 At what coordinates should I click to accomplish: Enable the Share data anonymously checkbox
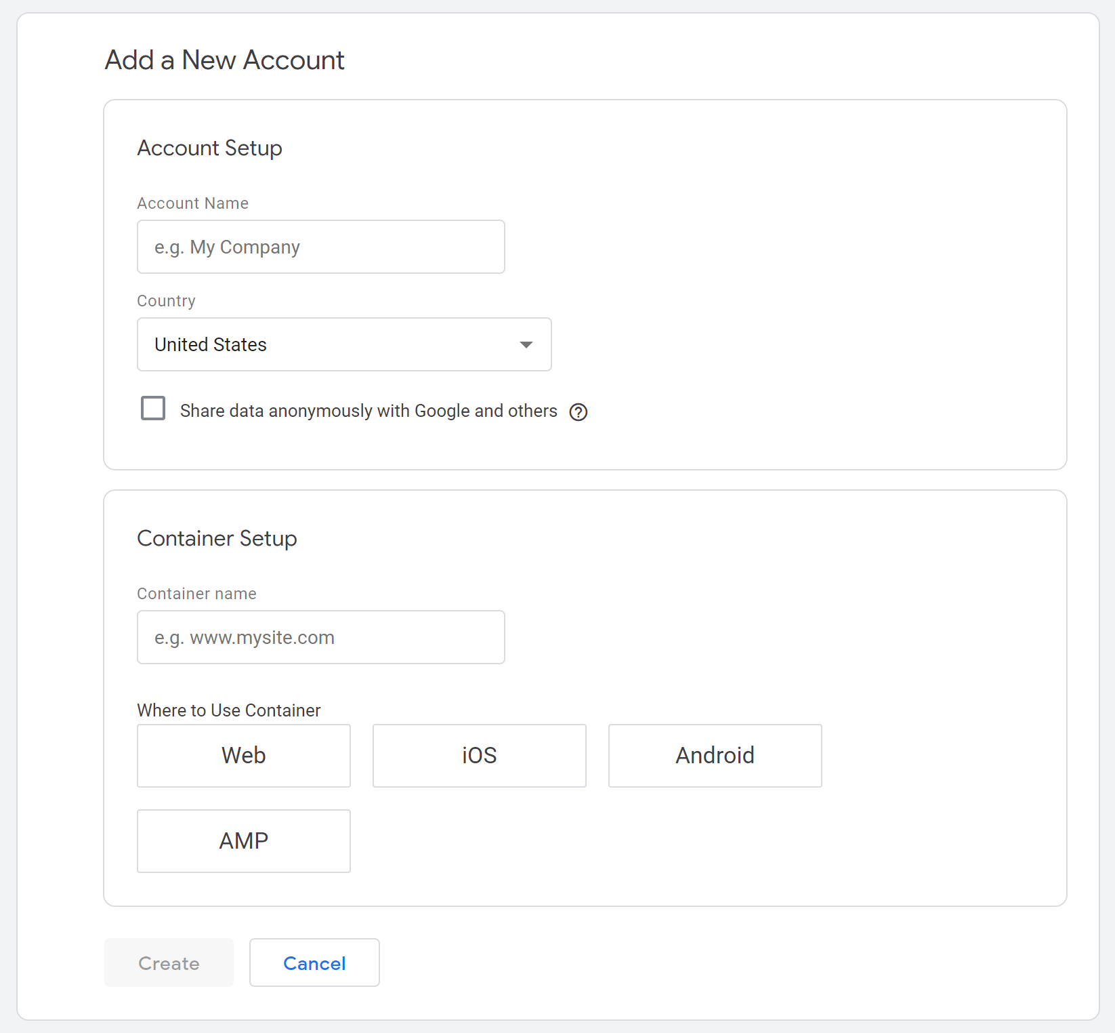[x=153, y=409]
